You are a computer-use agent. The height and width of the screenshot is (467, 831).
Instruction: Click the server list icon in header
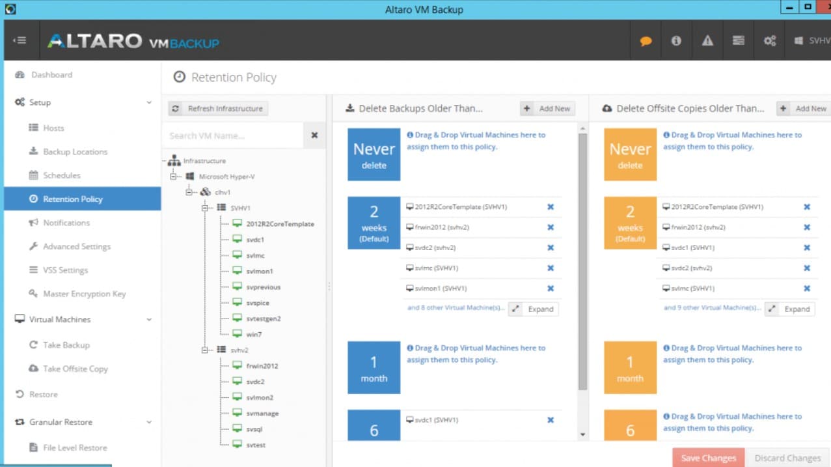click(x=739, y=40)
